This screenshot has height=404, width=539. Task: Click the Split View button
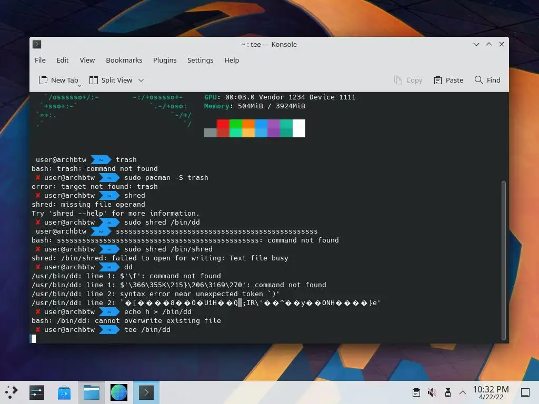111,80
